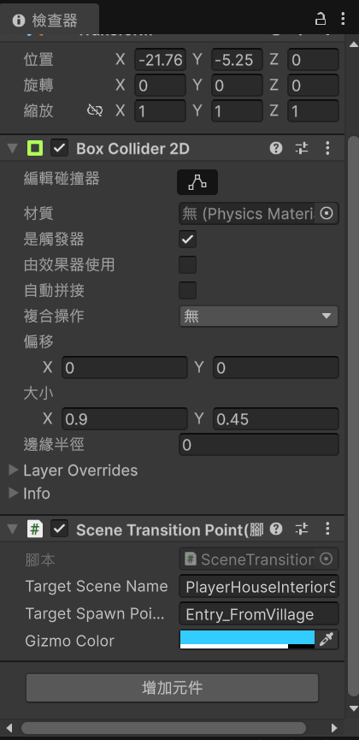359x740 pixels.
Task: Open Box Collider 2D help reference
Action: [x=276, y=148]
